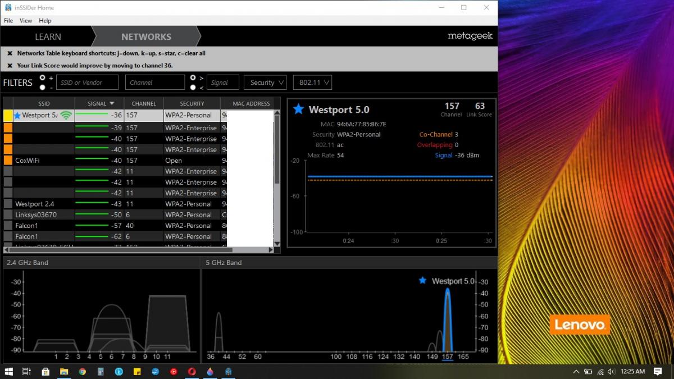The image size is (674, 379).
Task: Select the Falcon1 row on channel 6
Action: 138,236
